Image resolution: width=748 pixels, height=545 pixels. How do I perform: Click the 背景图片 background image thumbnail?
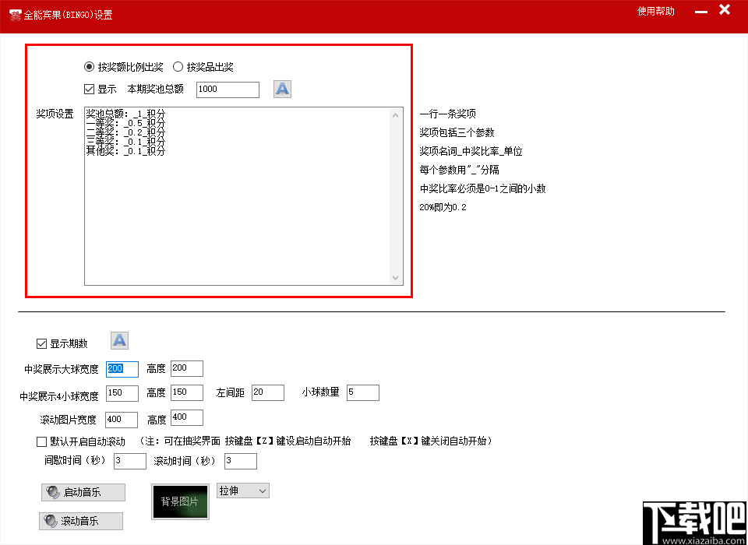[180, 502]
